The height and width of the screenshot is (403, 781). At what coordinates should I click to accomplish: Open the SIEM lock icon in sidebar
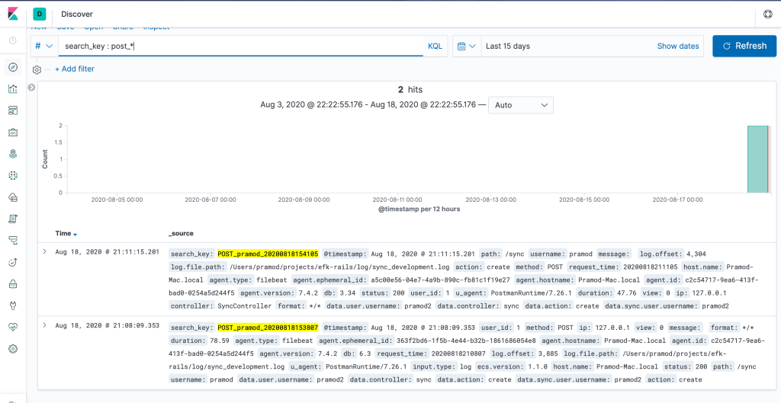click(x=13, y=283)
